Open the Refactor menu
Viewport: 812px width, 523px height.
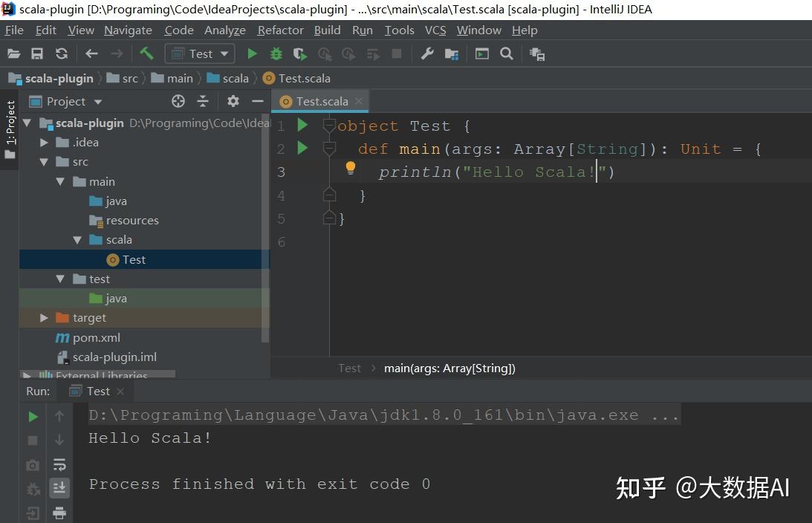[x=280, y=30]
